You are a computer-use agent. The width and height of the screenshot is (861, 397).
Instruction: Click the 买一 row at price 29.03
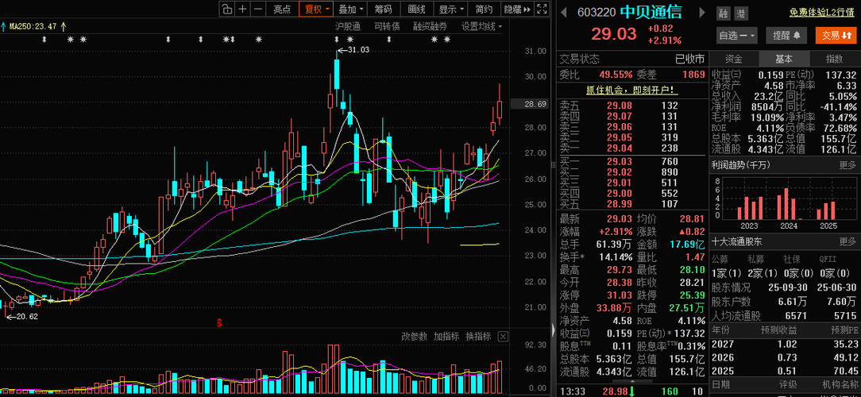(x=631, y=161)
